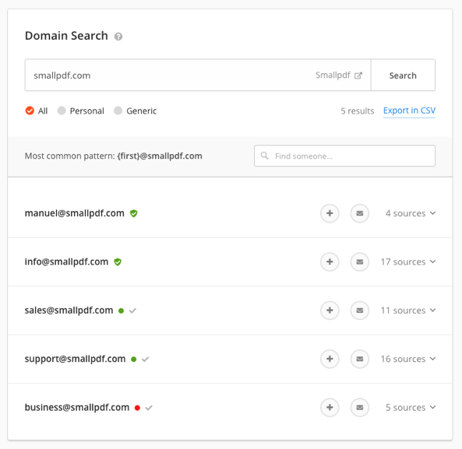
Task: Select sales@smallpdf.com email text
Action: tap(69, 310)
